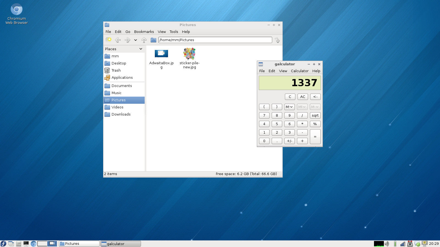
Task: Open the Bookmarks menu
Action: (x=144, y=32)
